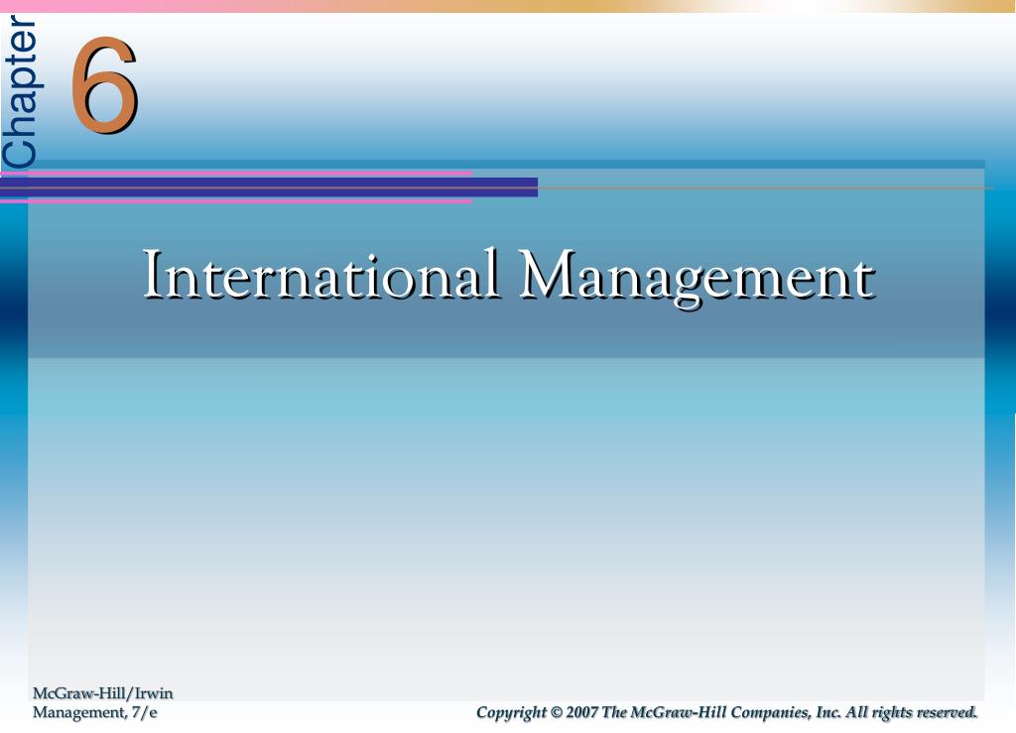Click the 'Copyright © 2007' footer notice

[727, 713]
